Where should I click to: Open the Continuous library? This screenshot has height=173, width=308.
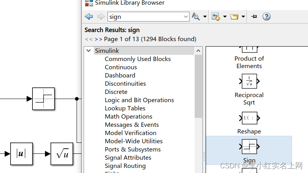[121, 67]
